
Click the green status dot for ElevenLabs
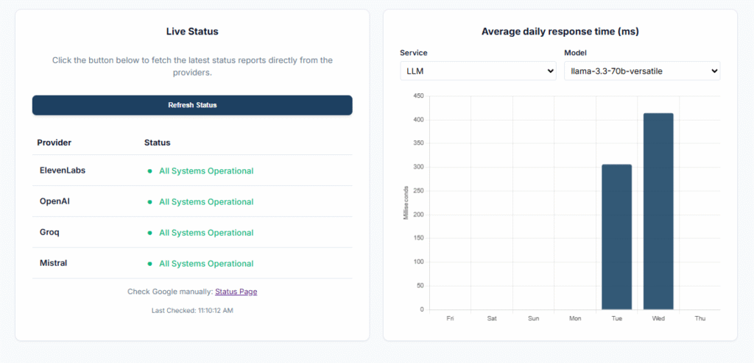coord(150,171)
